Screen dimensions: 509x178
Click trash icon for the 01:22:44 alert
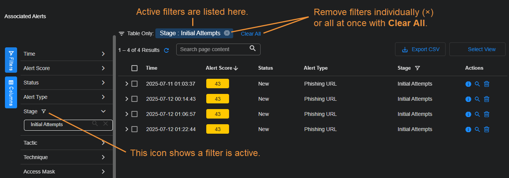(x=487, y=130)
